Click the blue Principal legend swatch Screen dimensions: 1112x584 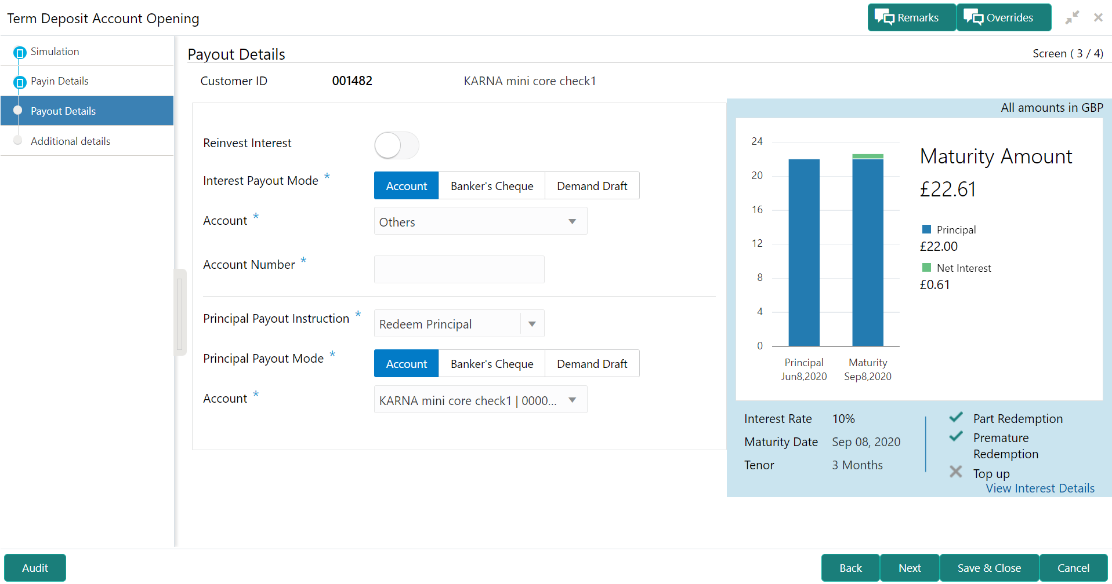[926, 229]
